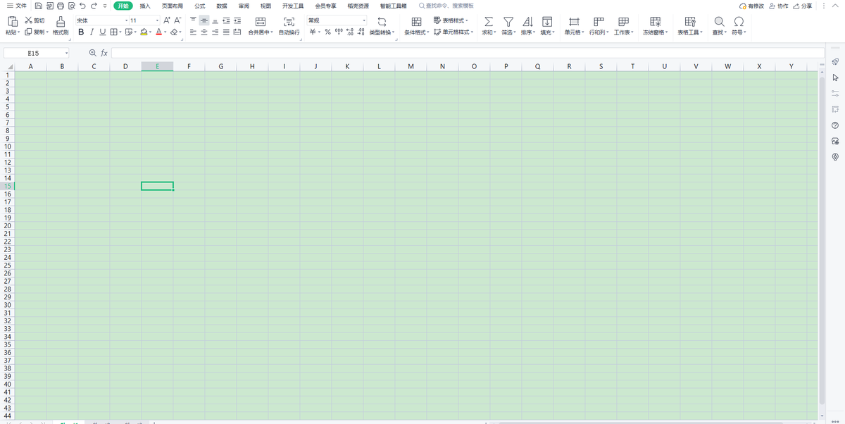This screenshot has width=845, height=424.
Task: Switch to the 页面布局 ribbon tab
Action: (x=173, y=6)
